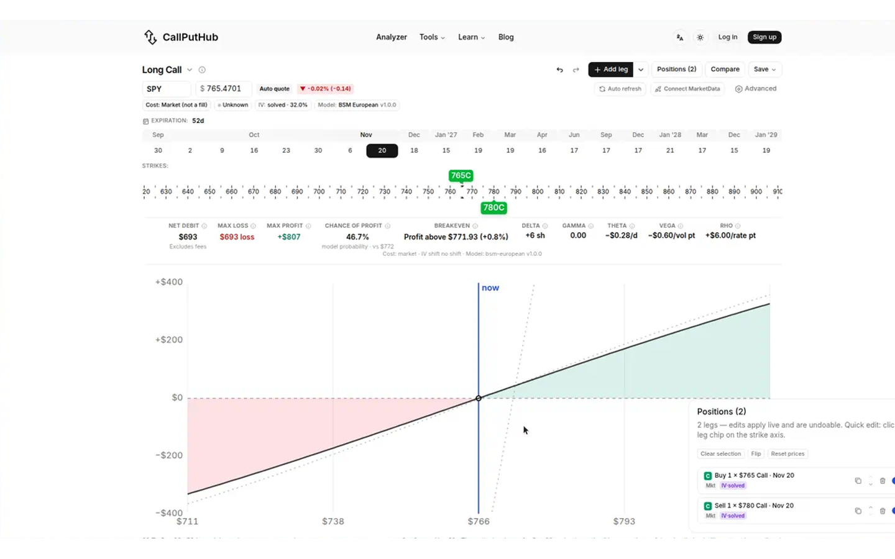Click the info icon next to Rho
The height and width of the screenshot is (559, 895).
(738, 226)
